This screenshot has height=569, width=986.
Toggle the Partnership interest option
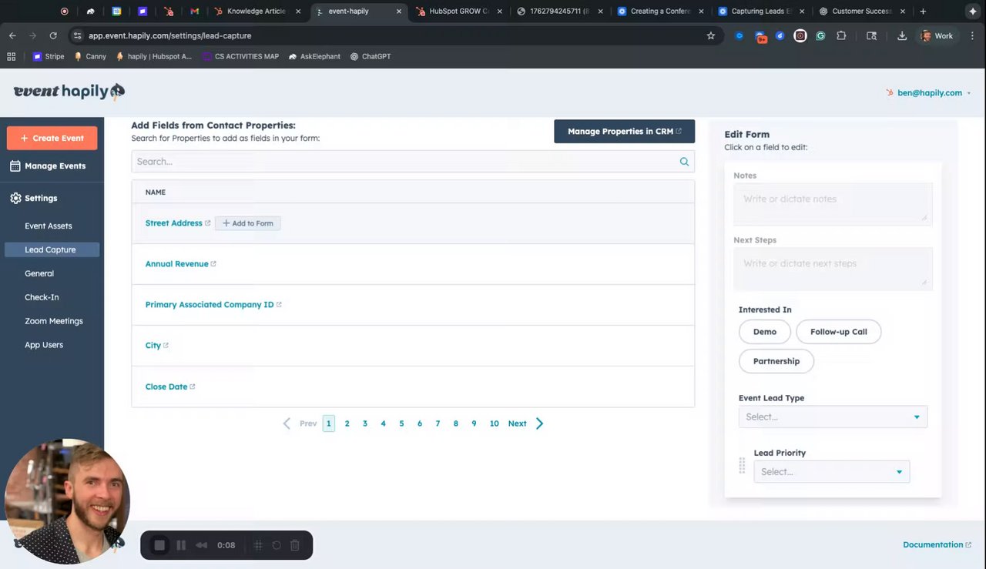pyautogui.click(x=776, y=361)
